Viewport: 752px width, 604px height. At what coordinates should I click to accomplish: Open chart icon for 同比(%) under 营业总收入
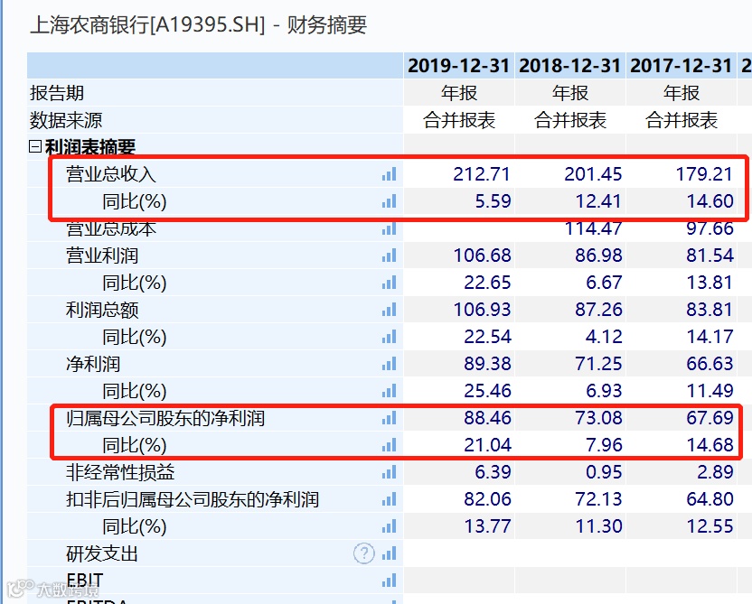[390, 201]
